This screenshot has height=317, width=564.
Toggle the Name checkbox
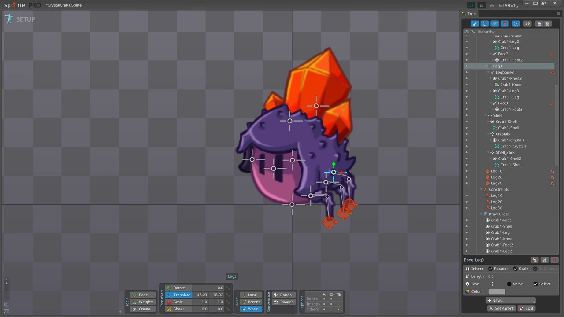509,284
